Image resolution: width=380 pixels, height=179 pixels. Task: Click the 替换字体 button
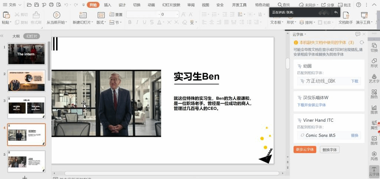pos(330,149)
